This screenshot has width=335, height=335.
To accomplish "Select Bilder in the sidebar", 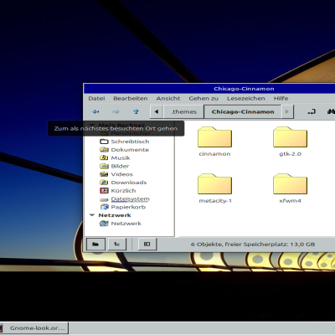I will pos(115,166).
